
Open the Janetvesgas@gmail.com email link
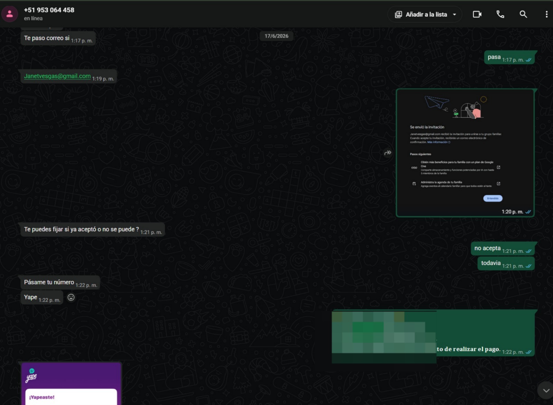point(57,76)
